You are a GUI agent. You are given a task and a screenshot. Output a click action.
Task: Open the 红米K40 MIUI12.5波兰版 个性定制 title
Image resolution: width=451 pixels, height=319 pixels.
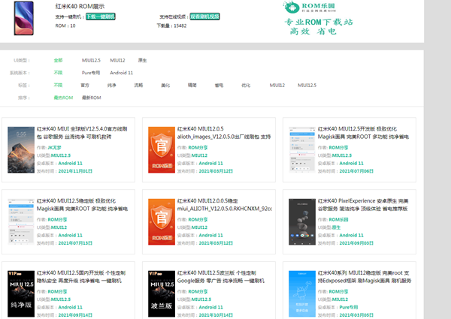click(x=220, y=277)
